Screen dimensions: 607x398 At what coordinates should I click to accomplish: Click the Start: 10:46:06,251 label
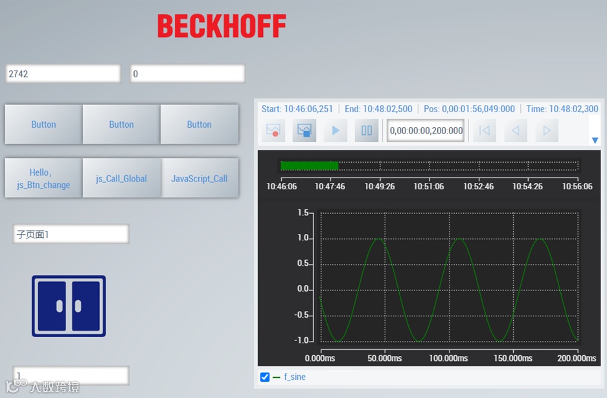click(x=297, y=109)
